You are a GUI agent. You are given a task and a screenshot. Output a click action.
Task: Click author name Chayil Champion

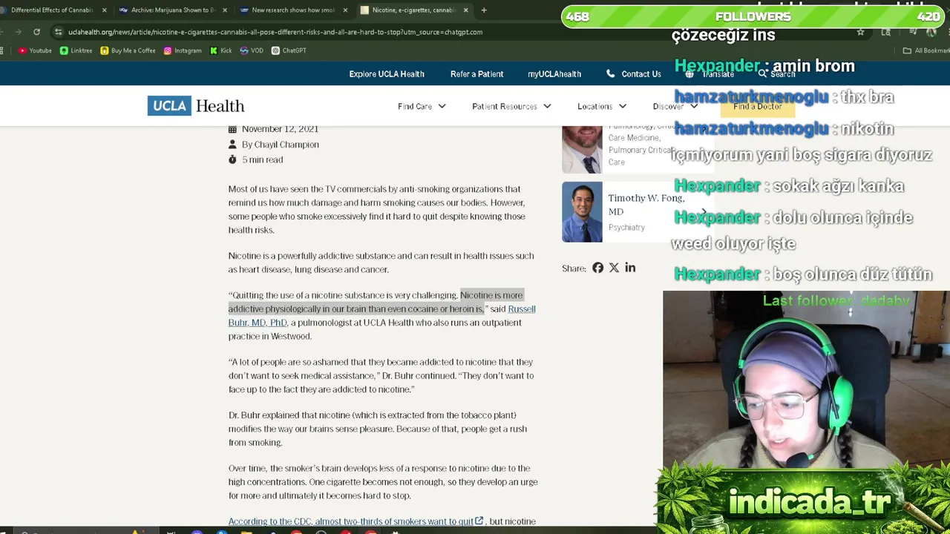click(x=286, y=145)
